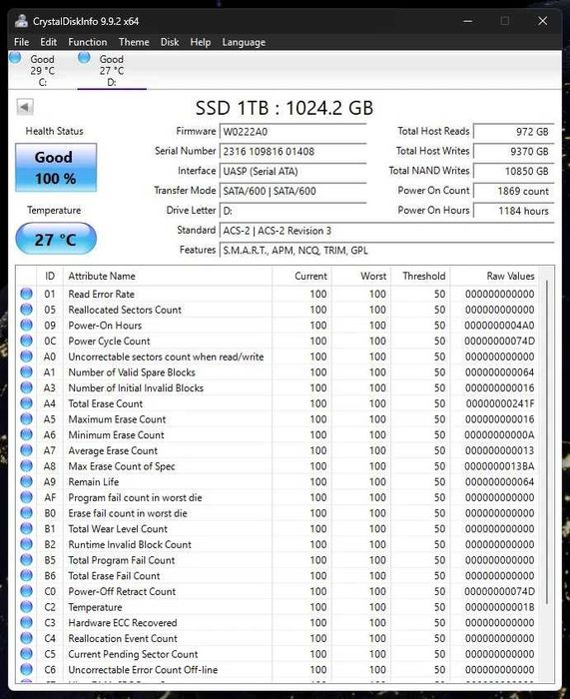Click status orb for Uncorrectable Error Count Off-line
The width and height of the screenshot is (570, 699).
click(26, 670)
